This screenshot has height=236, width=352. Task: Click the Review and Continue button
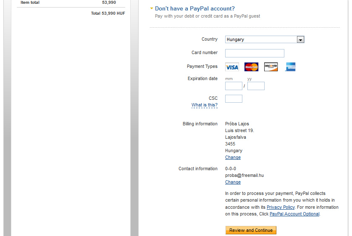[251, 230]
